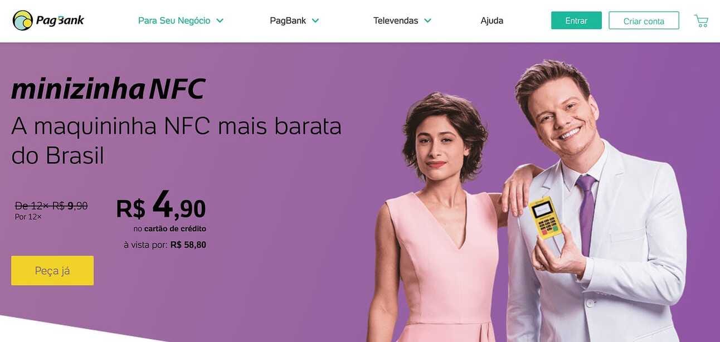Open the Para Seu Negócio menu
Screen dimensions: 720x342
click(181, 21)
